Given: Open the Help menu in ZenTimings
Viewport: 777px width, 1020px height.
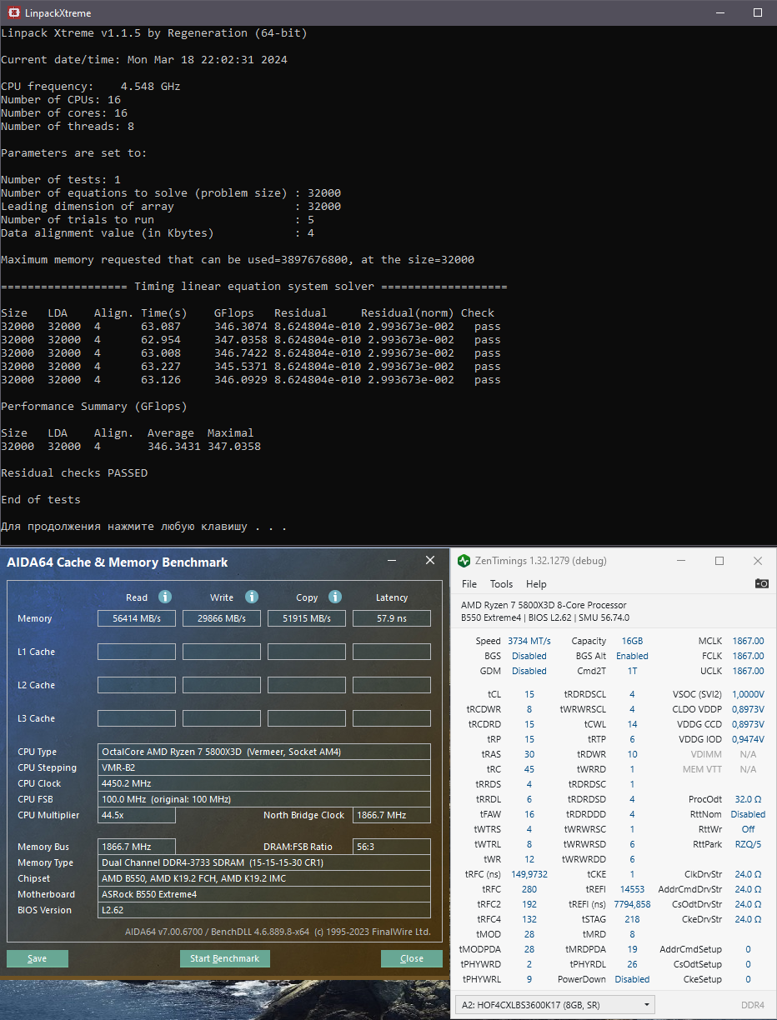Looking at the screenshot, I should click(x=536, y=584).
